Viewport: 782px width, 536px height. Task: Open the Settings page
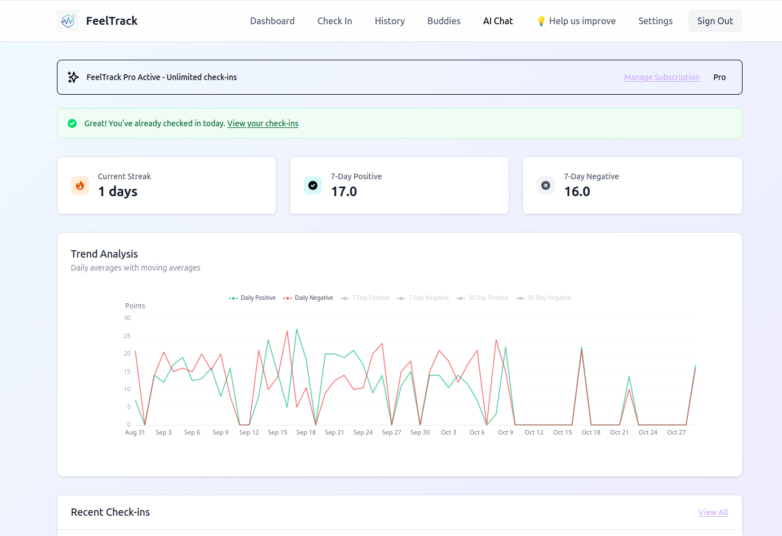[655, 20]
